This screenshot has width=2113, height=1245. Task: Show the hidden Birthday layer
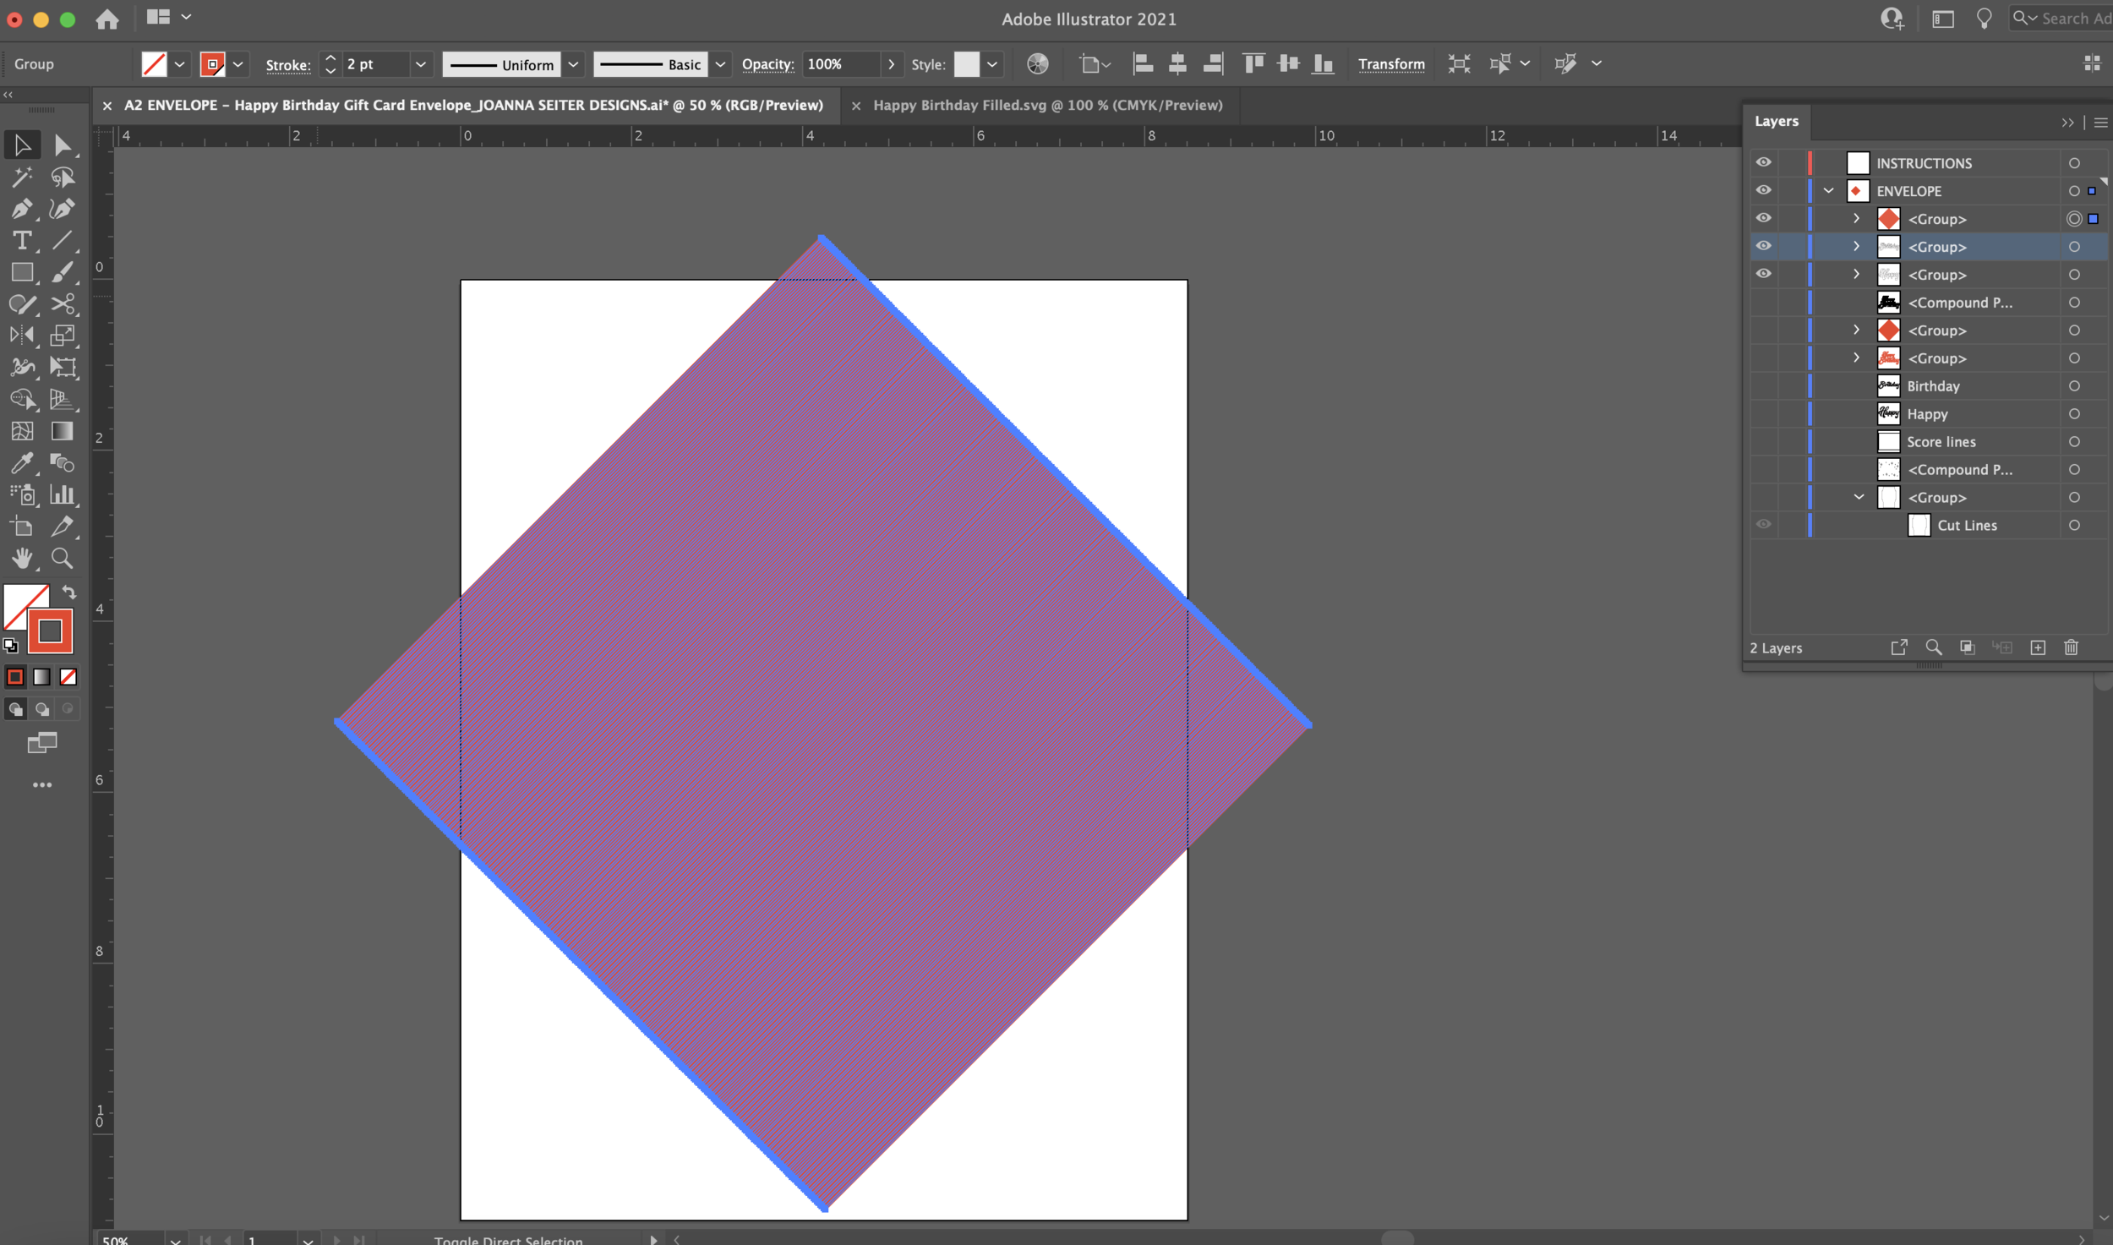(1763, 386)
